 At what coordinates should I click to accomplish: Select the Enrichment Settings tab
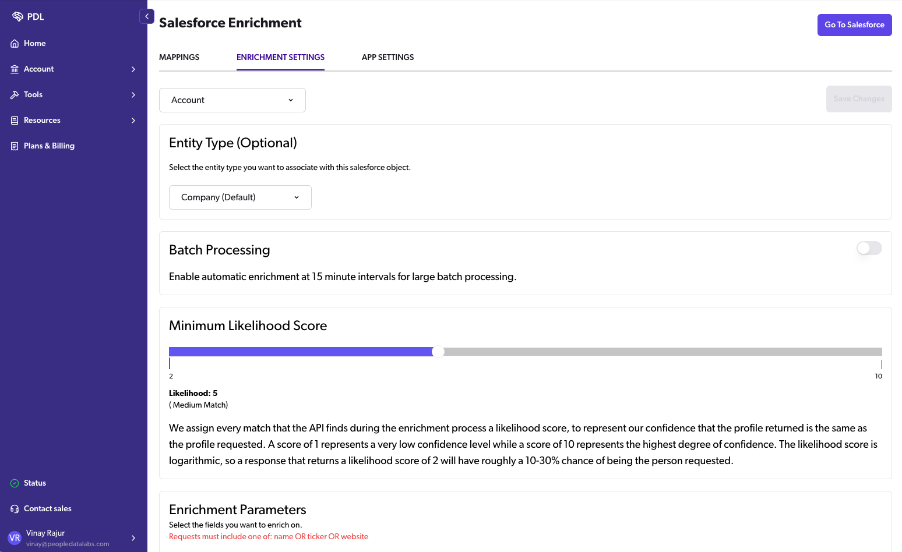(280, 57)
